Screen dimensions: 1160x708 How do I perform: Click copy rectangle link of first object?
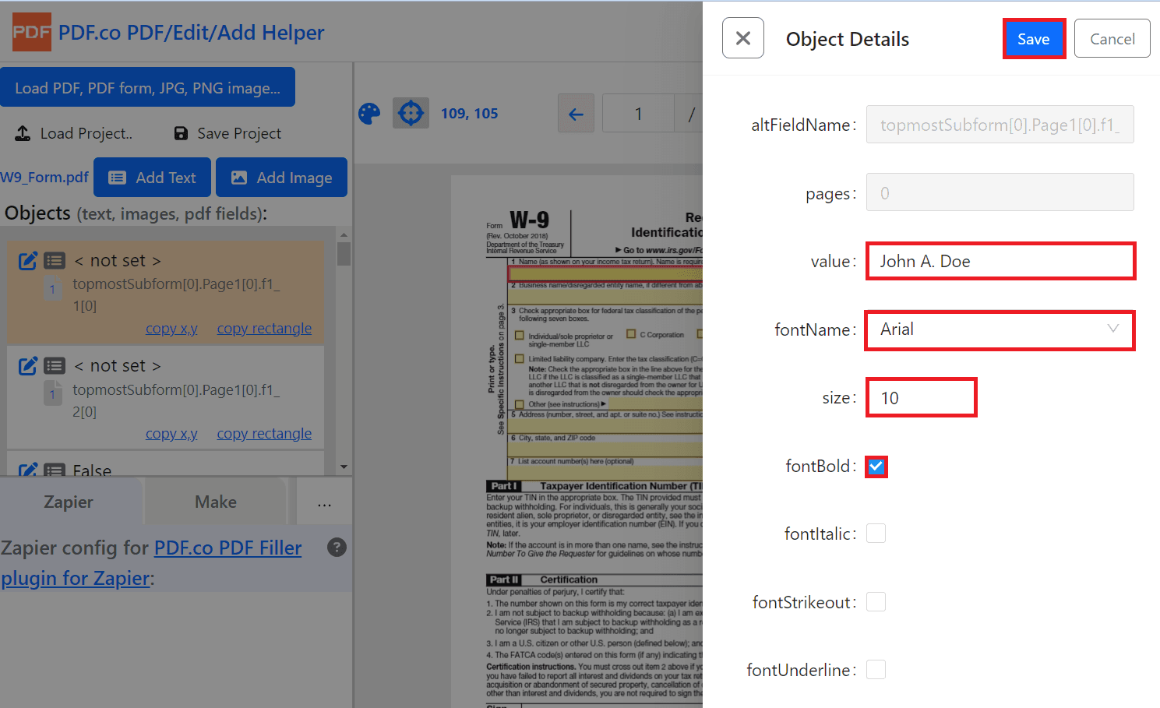coord(264,329)
